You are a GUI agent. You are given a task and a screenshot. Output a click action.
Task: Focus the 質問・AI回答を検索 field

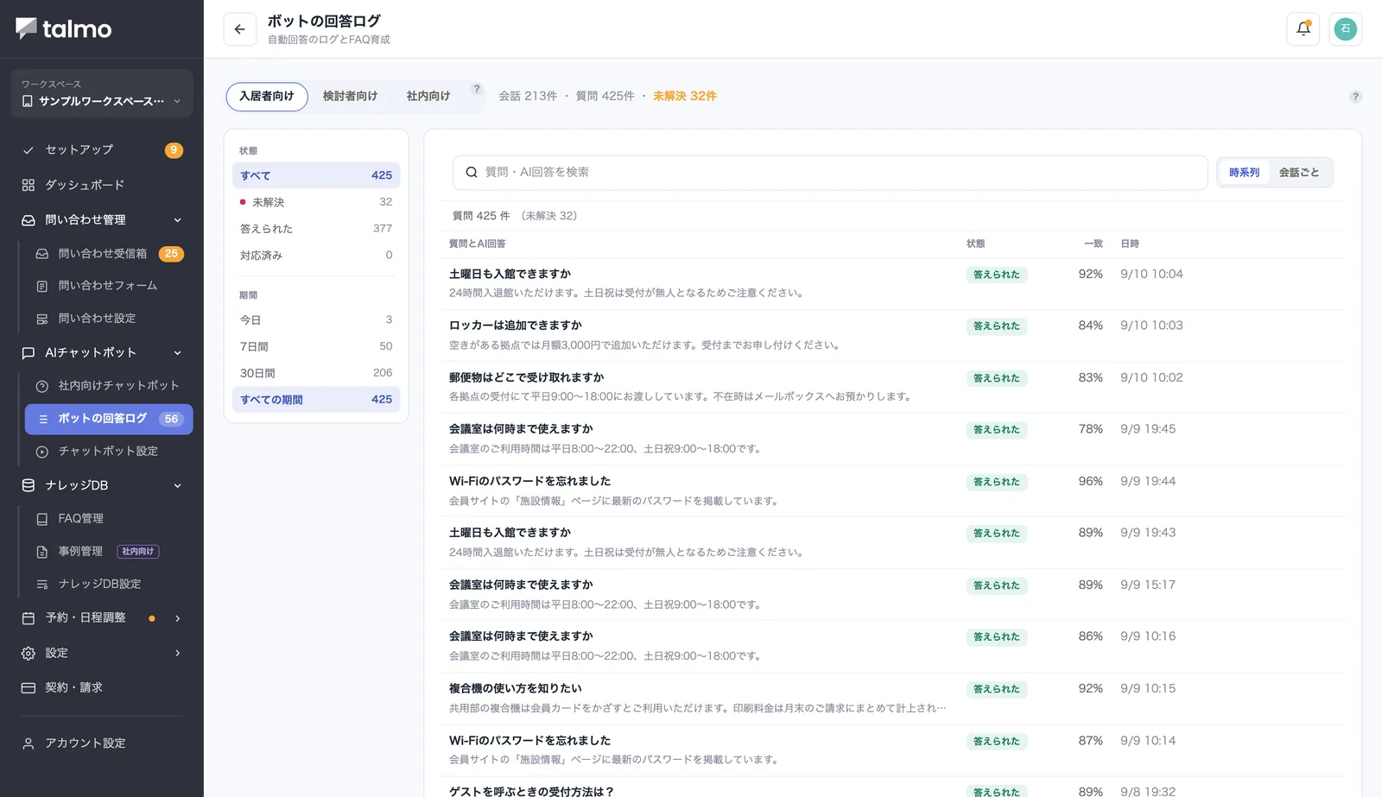click(830, 173)
